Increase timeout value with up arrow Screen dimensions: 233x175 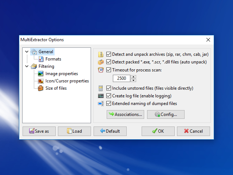133,76
